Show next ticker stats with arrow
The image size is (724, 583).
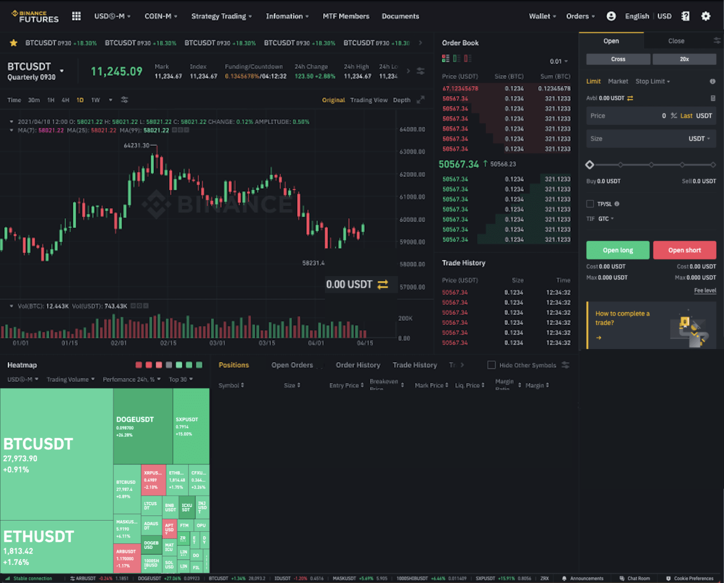[x=408, y=71]
